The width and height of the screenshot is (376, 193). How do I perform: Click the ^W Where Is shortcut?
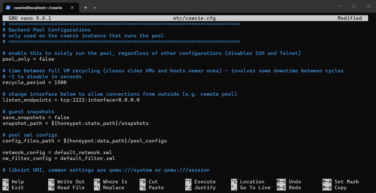click(x=111, y=182)
